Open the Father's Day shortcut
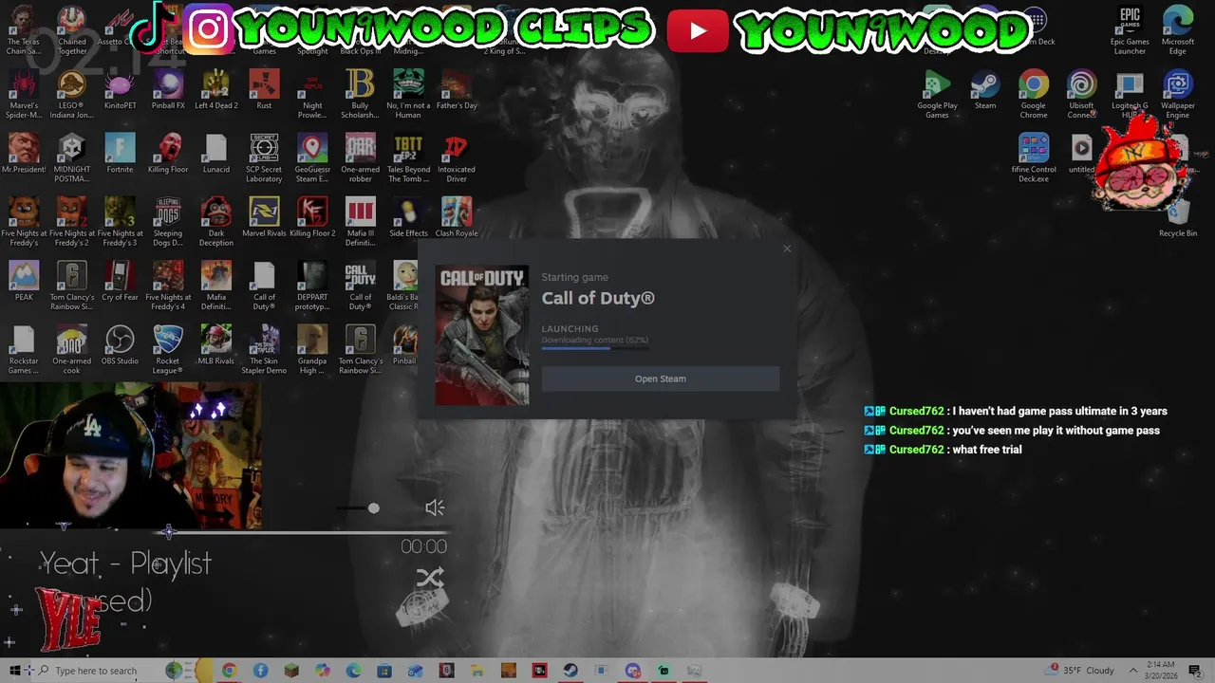 [x=457, y=90]
